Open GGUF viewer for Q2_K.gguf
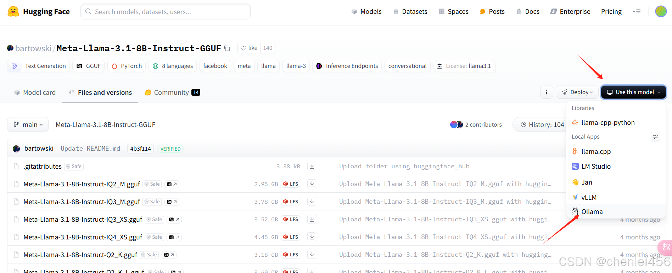The image size is (672, 273). pos(169,255)
